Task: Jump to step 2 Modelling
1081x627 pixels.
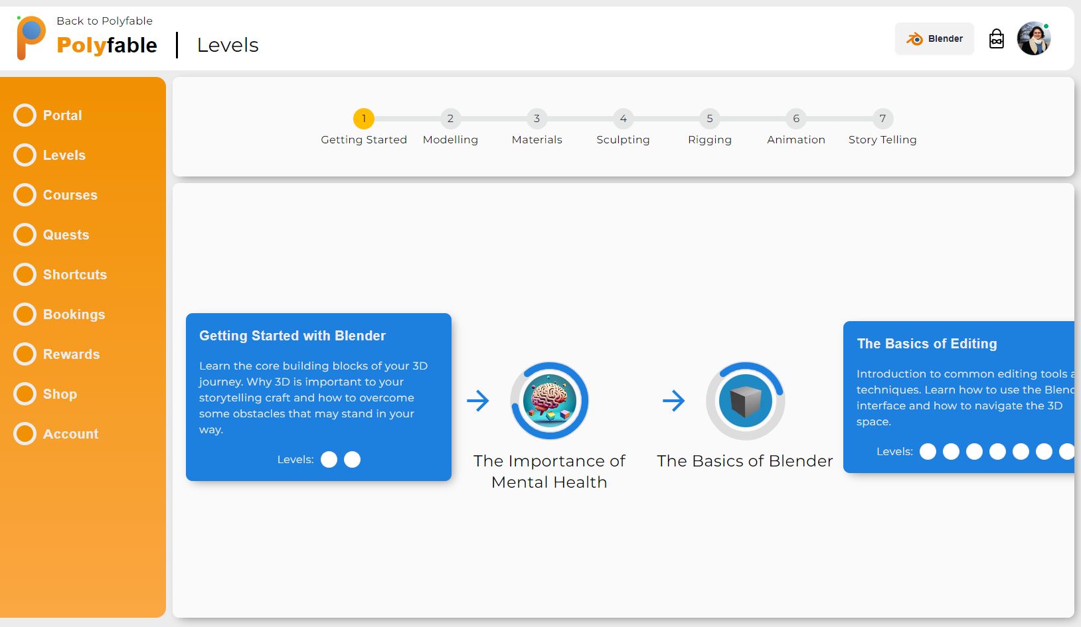Action: tap(450, 119)
